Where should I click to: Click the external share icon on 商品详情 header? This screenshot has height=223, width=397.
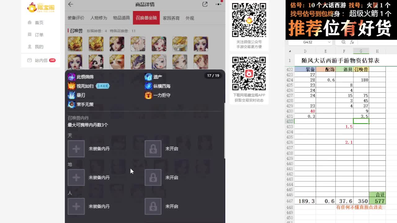(x=204, y=5)
